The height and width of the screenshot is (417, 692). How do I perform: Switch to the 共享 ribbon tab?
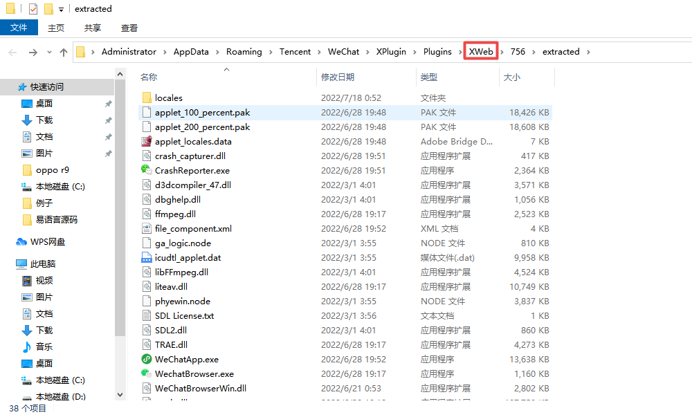click(x=93, y=28)
